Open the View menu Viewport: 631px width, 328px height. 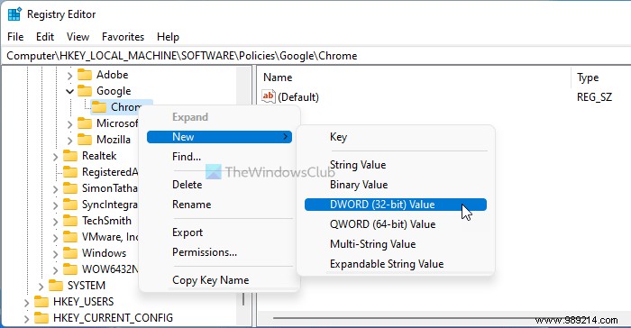tap(78, 37)
